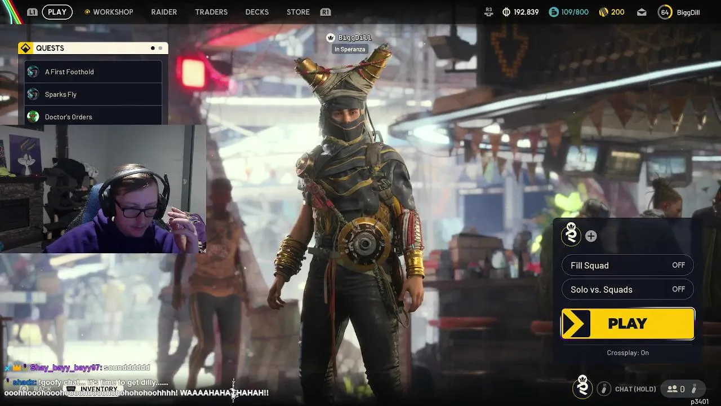
Task: Click the CHAT (HOLD) button
Action: click(635, 389)
